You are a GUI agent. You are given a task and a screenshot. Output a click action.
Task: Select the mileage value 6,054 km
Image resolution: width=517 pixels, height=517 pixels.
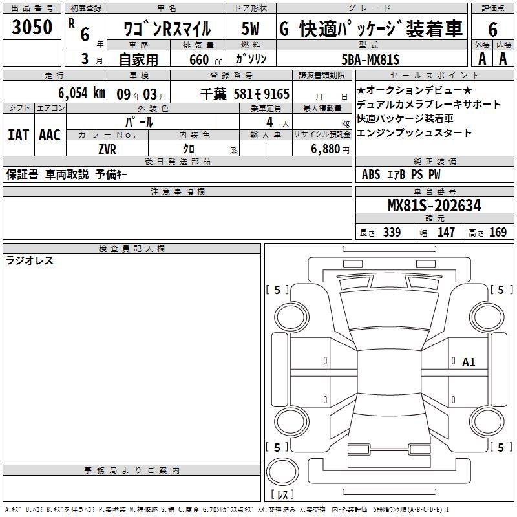pyautogui.click(x=81, y=93)
